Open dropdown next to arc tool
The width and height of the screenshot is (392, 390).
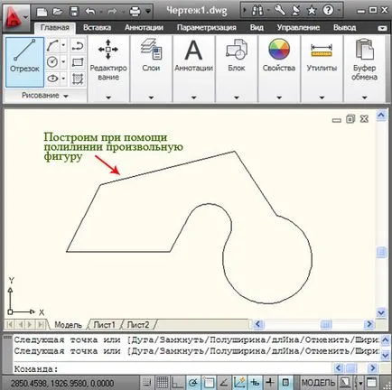point(63,45)
